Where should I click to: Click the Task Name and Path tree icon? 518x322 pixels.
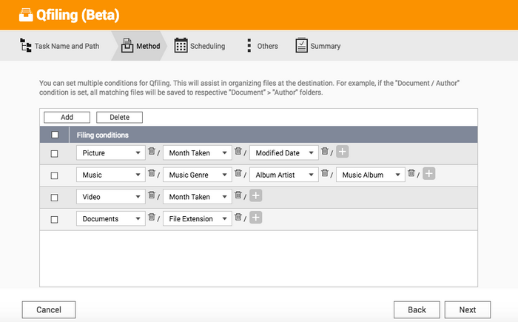coord(26,46)
